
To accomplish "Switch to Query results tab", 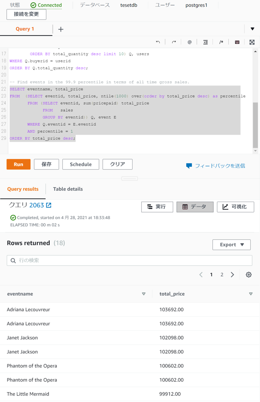I will (23, 189).
